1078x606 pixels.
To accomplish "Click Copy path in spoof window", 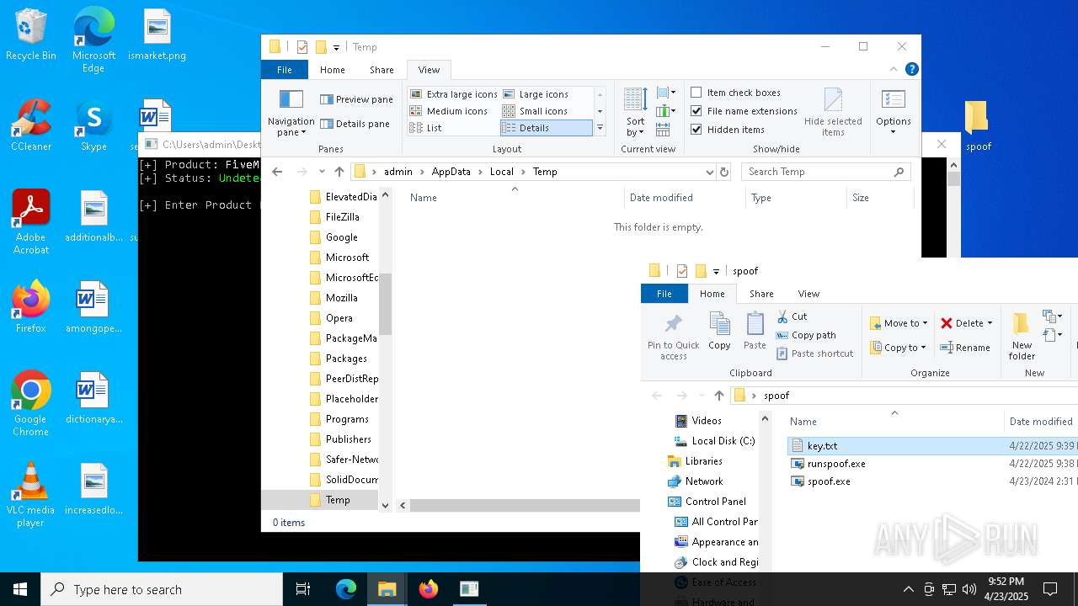I will (806, 335).
